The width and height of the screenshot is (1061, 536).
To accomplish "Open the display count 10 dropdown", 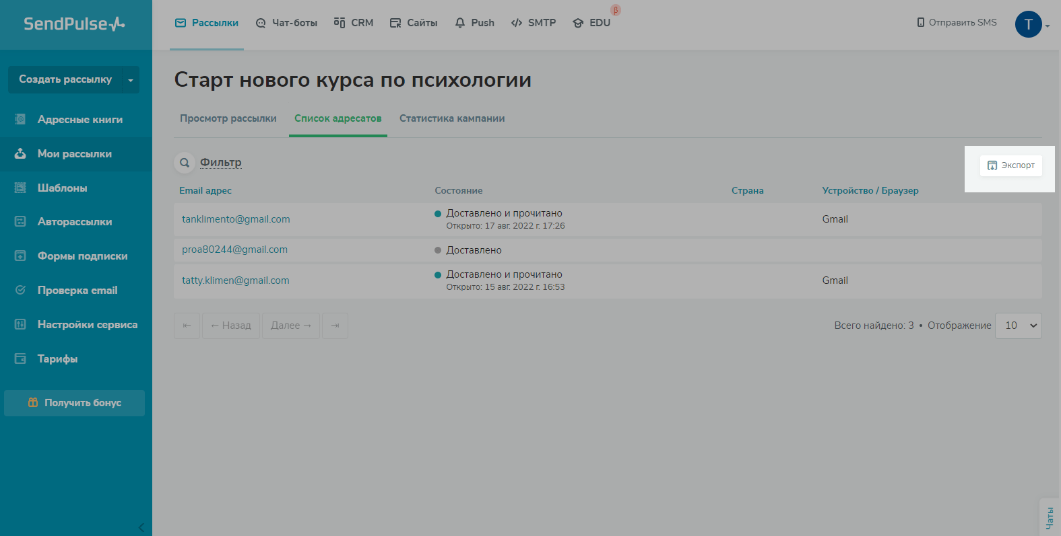I will (x=1018, y=326).
